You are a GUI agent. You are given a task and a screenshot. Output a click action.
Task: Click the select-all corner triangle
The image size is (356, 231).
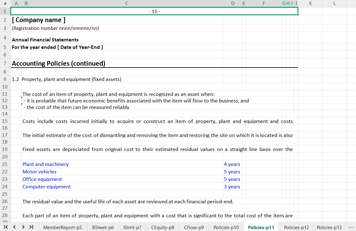coord(5,3)
